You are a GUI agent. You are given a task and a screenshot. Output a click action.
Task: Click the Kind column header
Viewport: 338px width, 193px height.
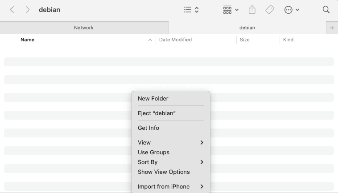[289, 40]
